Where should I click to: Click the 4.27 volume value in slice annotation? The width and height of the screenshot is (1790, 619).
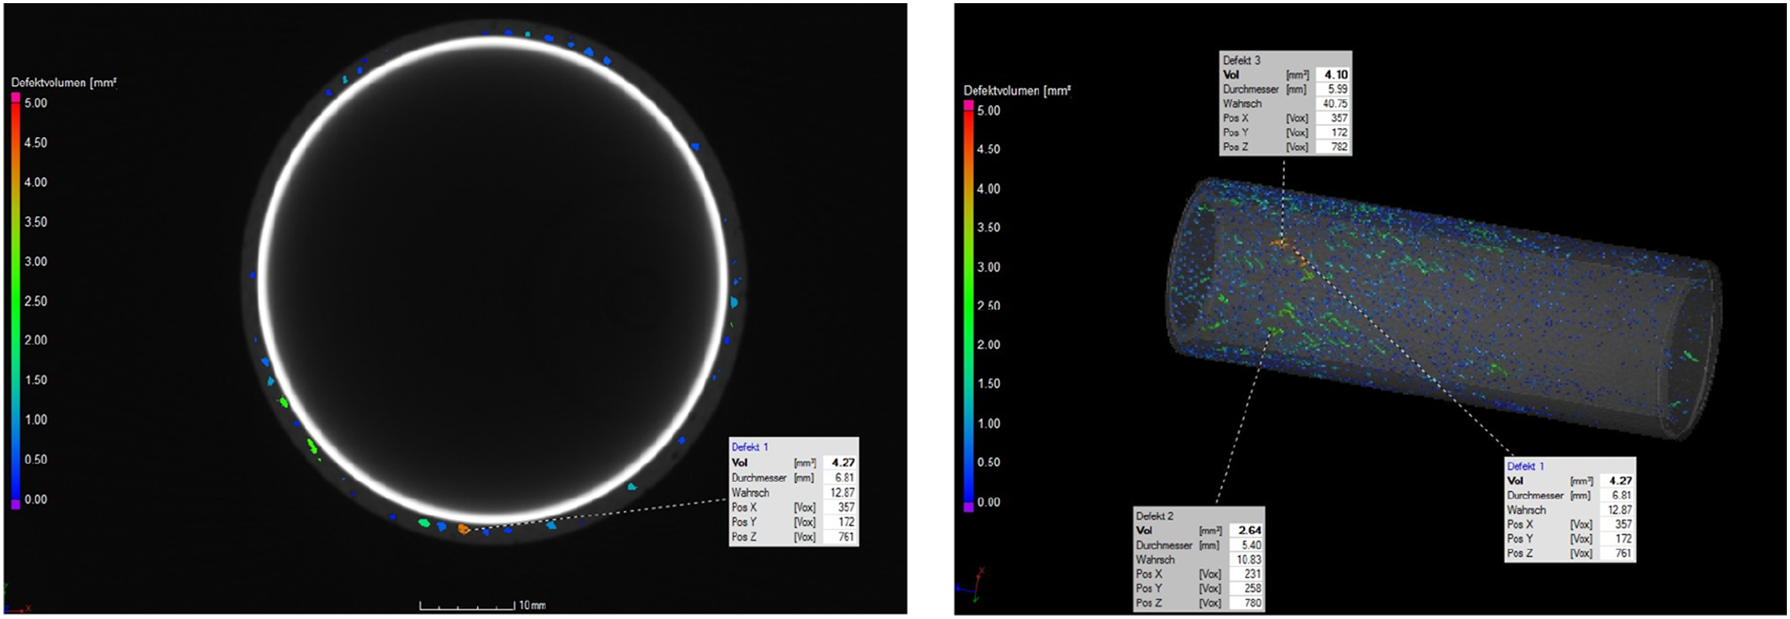843,462
